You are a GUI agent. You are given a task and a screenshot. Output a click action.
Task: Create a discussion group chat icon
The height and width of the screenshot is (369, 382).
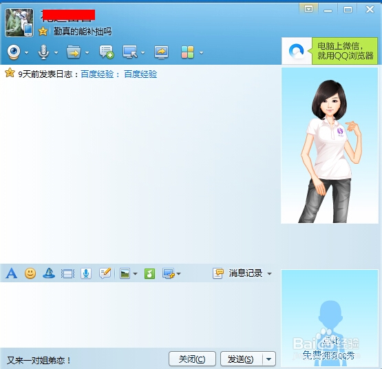coord(107,52)
